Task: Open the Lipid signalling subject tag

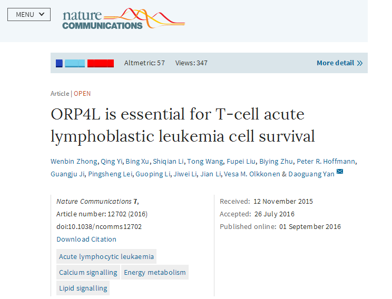Action: click(83, 288)
